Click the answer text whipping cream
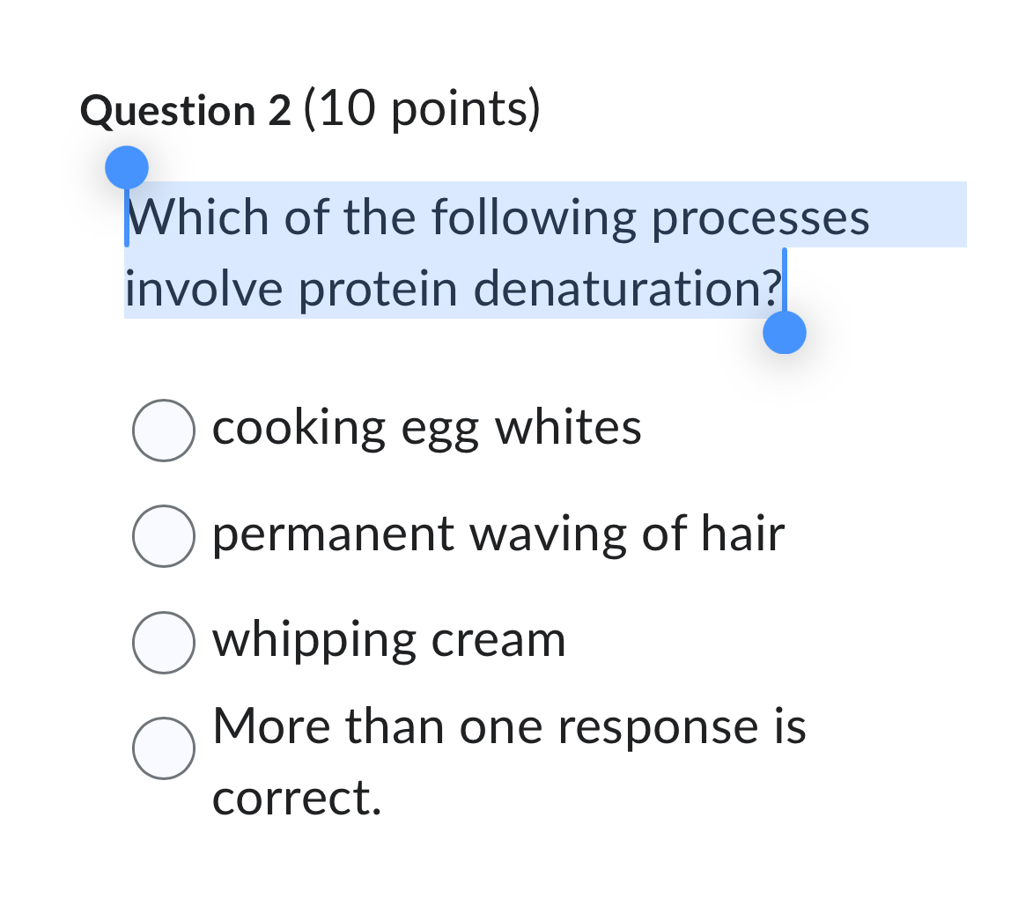 tap(388, 642)
